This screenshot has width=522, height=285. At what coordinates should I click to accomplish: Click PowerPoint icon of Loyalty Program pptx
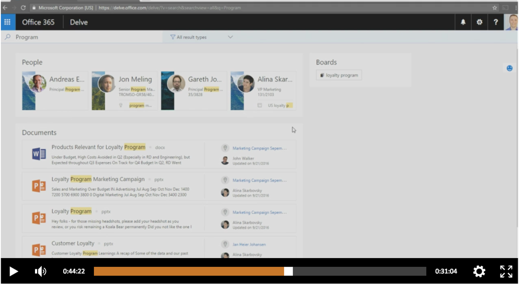pos(39,218)
